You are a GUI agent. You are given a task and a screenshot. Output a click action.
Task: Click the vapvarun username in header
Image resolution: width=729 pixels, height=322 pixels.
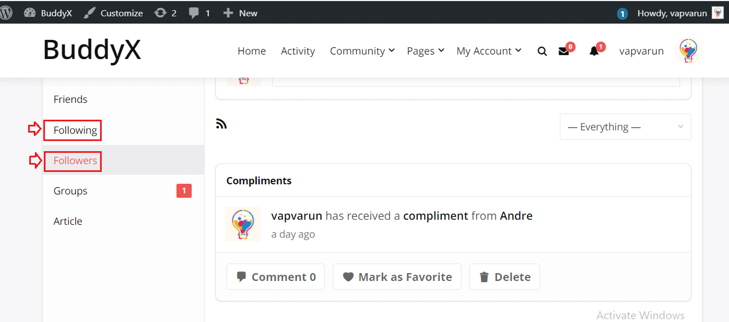point(641,51)
